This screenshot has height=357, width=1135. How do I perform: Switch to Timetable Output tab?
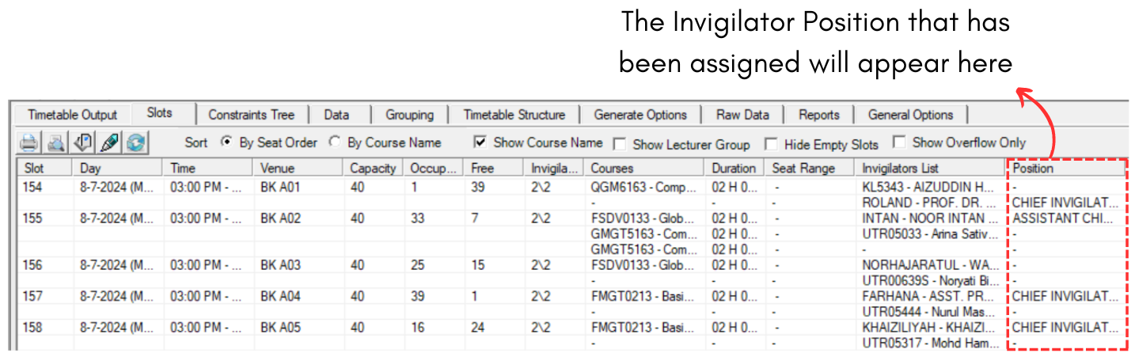click(72, 115)
